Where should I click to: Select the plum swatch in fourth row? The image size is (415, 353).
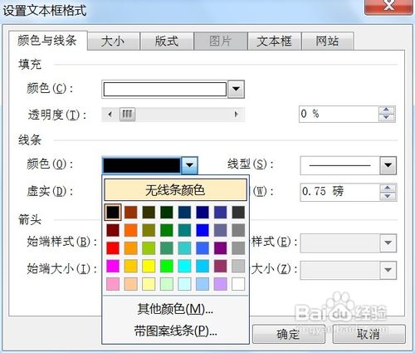pyautogui.click(x=221, y=266)
